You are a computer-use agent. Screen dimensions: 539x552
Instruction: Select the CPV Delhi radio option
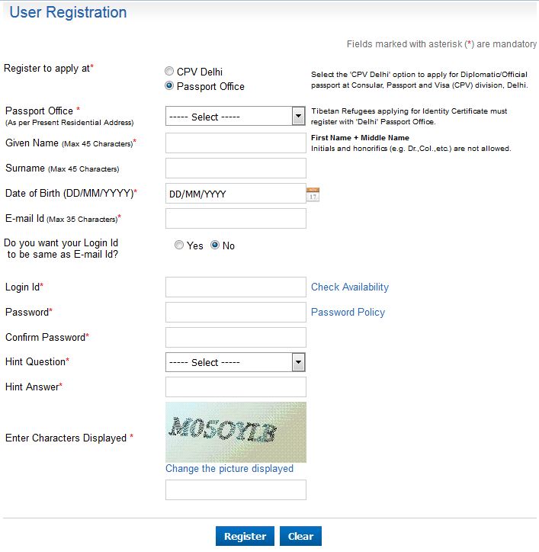point(170,72)
